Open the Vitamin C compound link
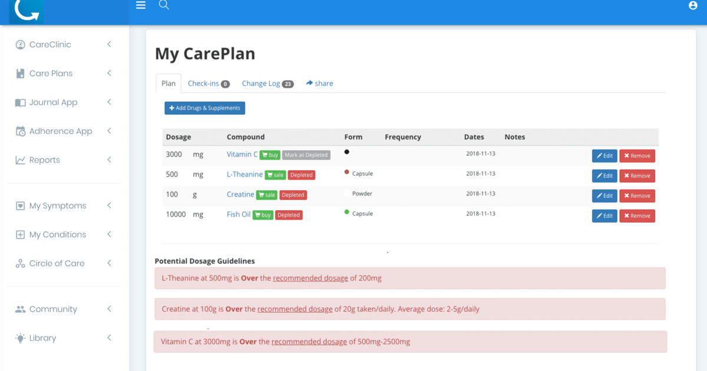The width and height of the screenshot is (707, 371). 242,154
